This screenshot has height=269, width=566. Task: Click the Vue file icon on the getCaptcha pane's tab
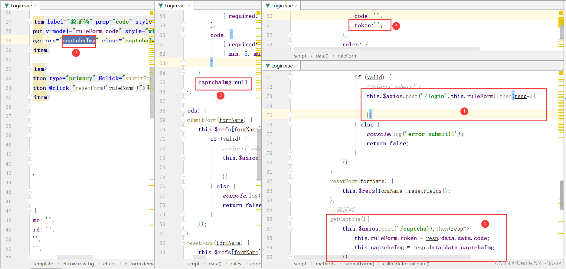pos(267,66)
